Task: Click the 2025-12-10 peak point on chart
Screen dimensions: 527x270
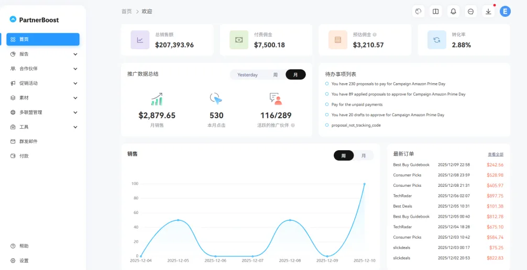Action: (364, 184)
